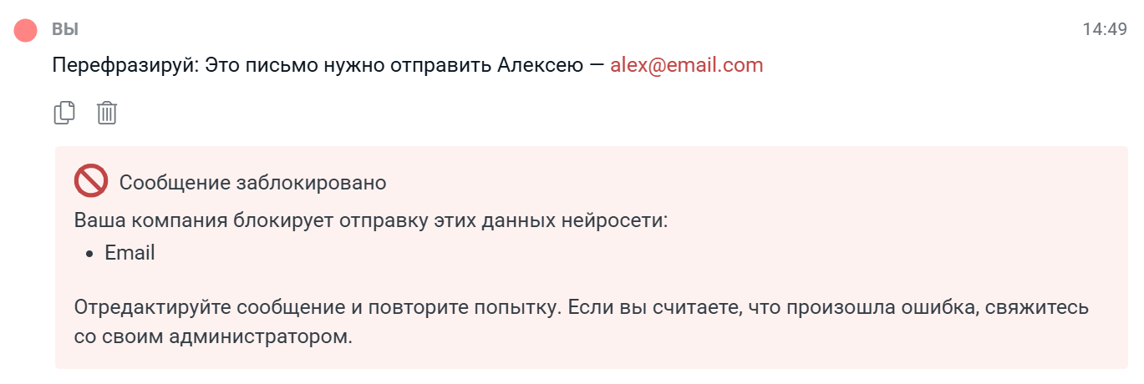Click the red prohibition blocked icon
The height and width of the screenshot is (384, 1144).
(x=91, y=181)
